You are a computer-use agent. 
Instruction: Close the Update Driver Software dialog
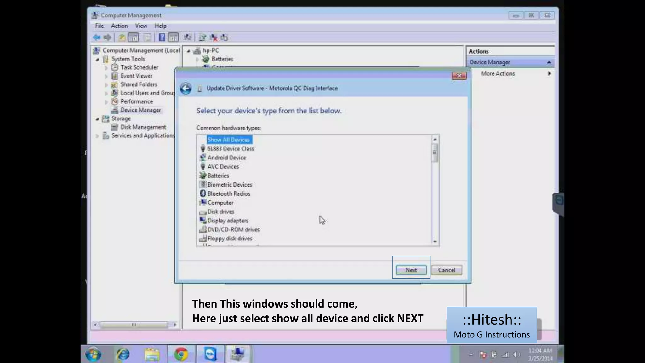(x=459, y=76)
